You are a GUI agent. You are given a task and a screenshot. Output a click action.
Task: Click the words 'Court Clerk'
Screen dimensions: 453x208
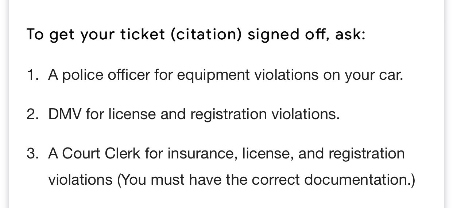[101, 154]
